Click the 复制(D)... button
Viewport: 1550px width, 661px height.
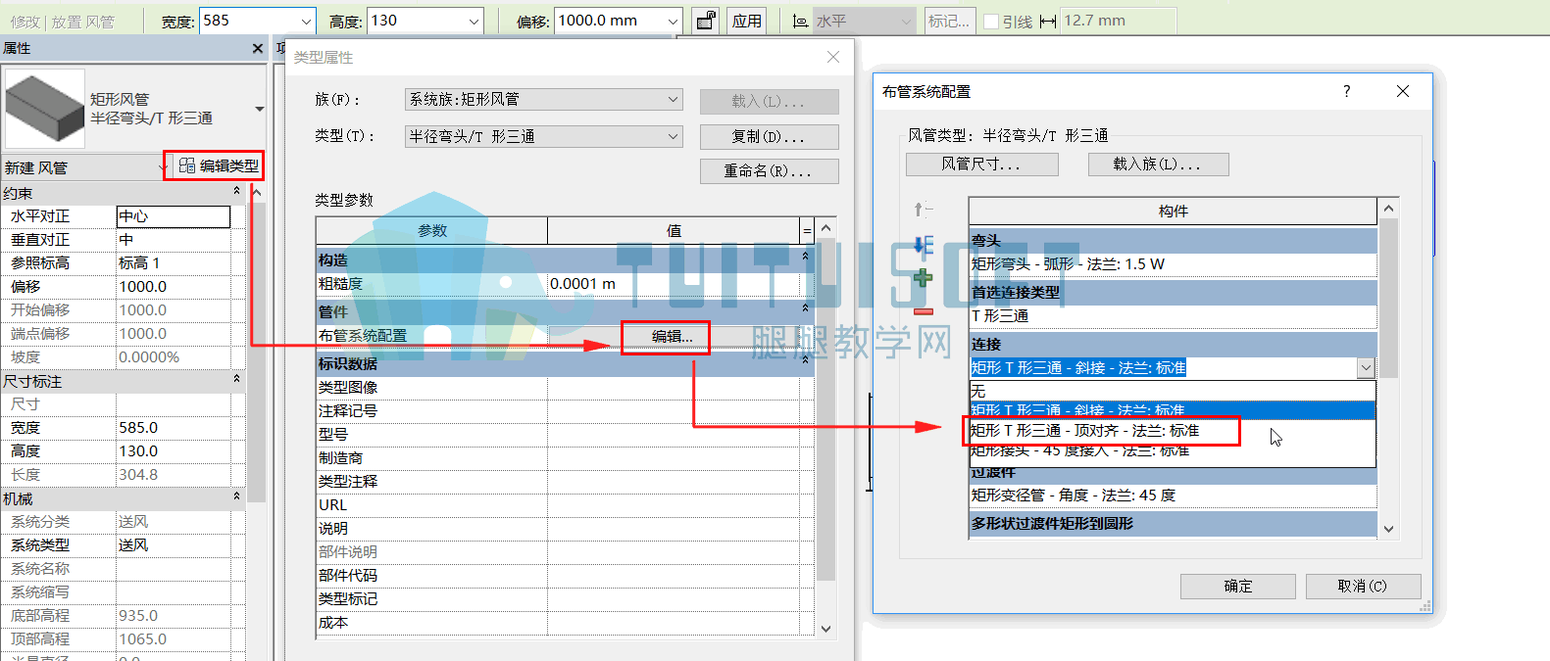pos(769,136)
